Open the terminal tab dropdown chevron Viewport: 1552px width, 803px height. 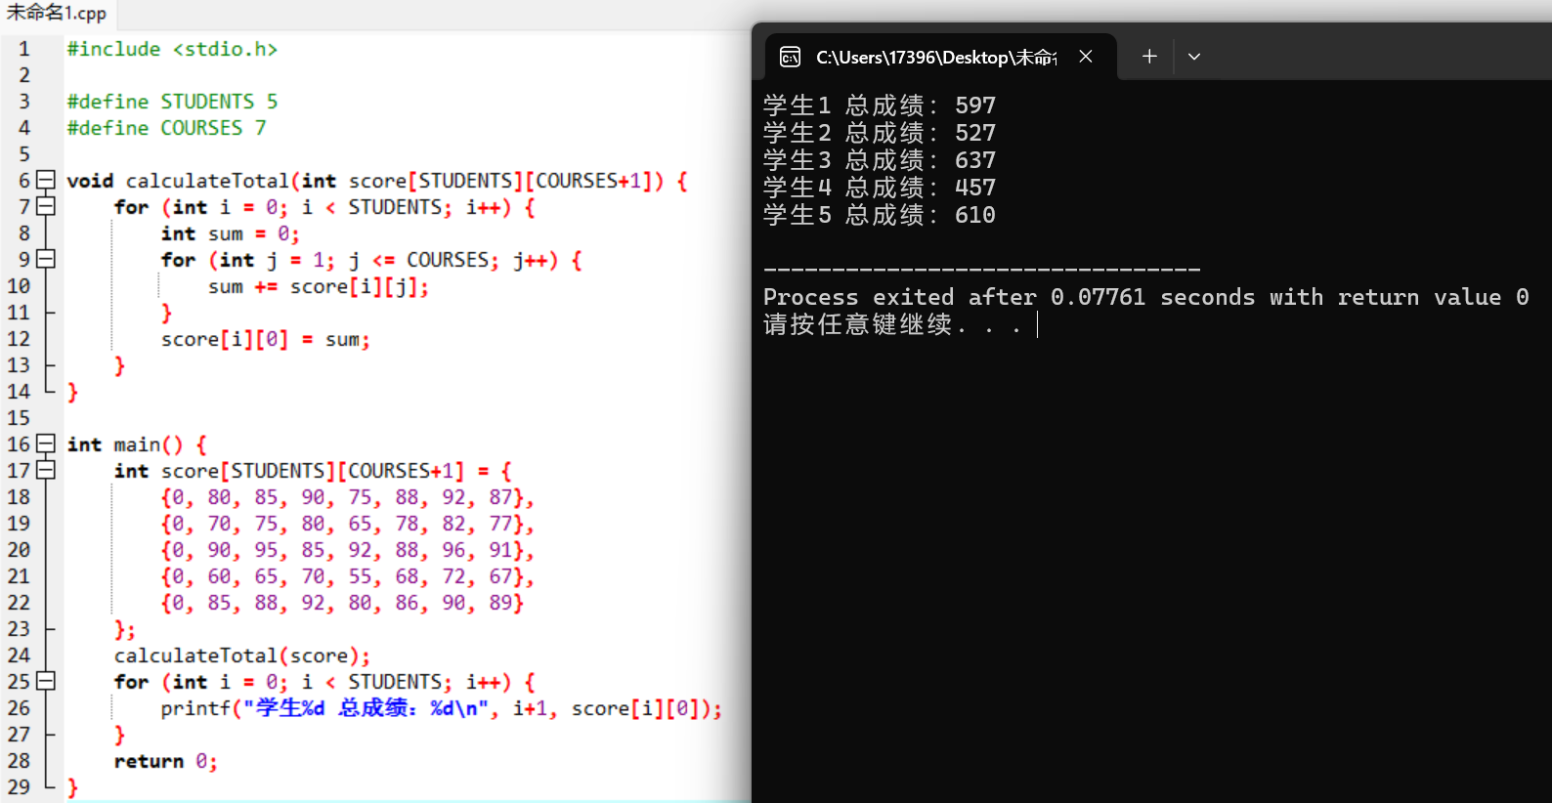(x=1194, y=57)
